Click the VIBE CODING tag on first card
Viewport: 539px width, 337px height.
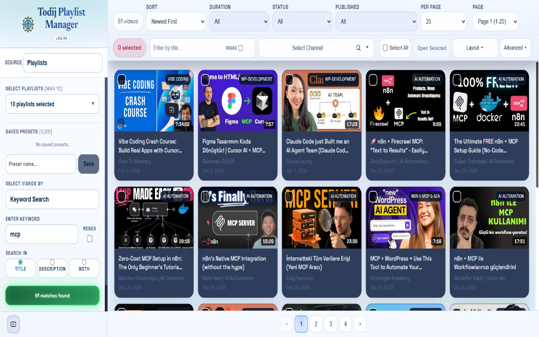(178, 79)
